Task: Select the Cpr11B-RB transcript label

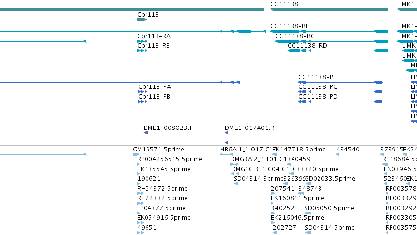Action: click(153, 46)
